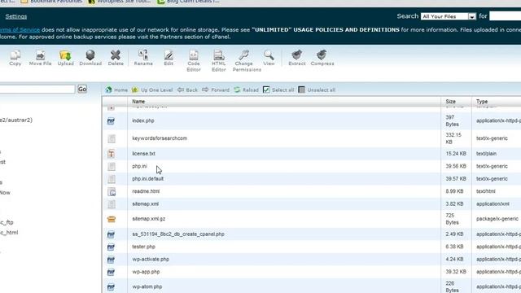The image size is (521, 293).
Task: Click the file icon beside sitemap.xml
Action: [x=112, y=204]
